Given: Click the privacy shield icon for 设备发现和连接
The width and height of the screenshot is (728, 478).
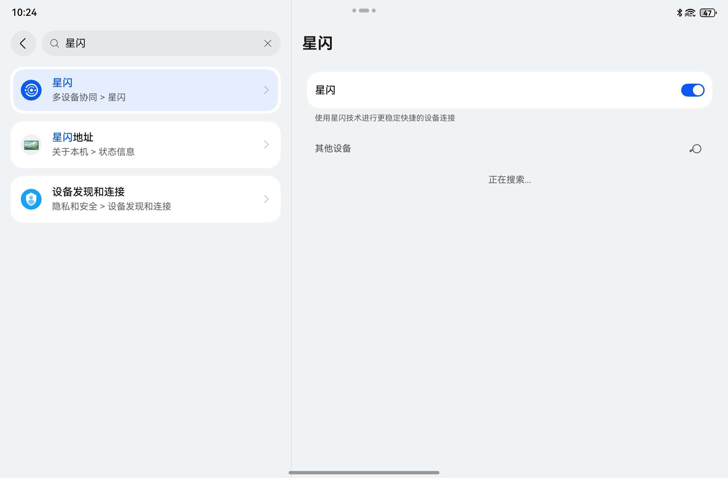Looking at the screenshot, I should tap(31, 199).
